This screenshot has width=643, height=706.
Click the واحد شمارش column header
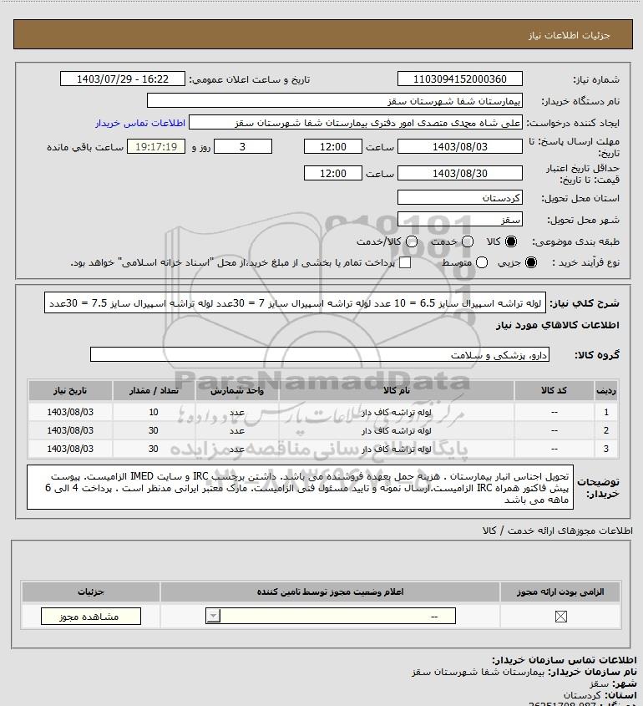tap(237, 391)
